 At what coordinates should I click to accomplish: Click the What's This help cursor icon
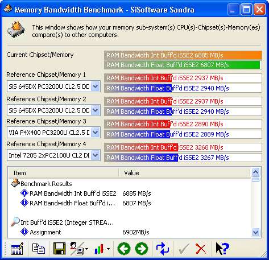[222, 249]
